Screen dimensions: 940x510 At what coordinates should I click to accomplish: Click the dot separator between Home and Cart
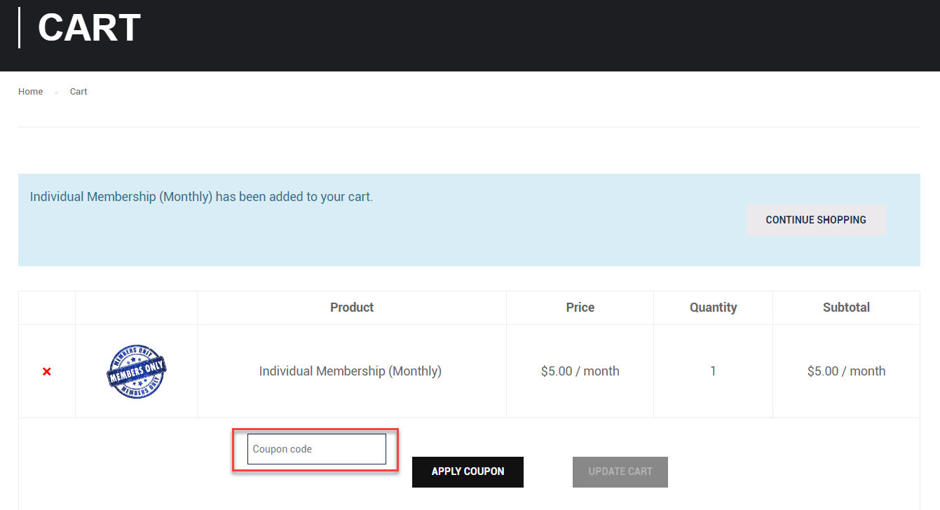click(56, 92)
